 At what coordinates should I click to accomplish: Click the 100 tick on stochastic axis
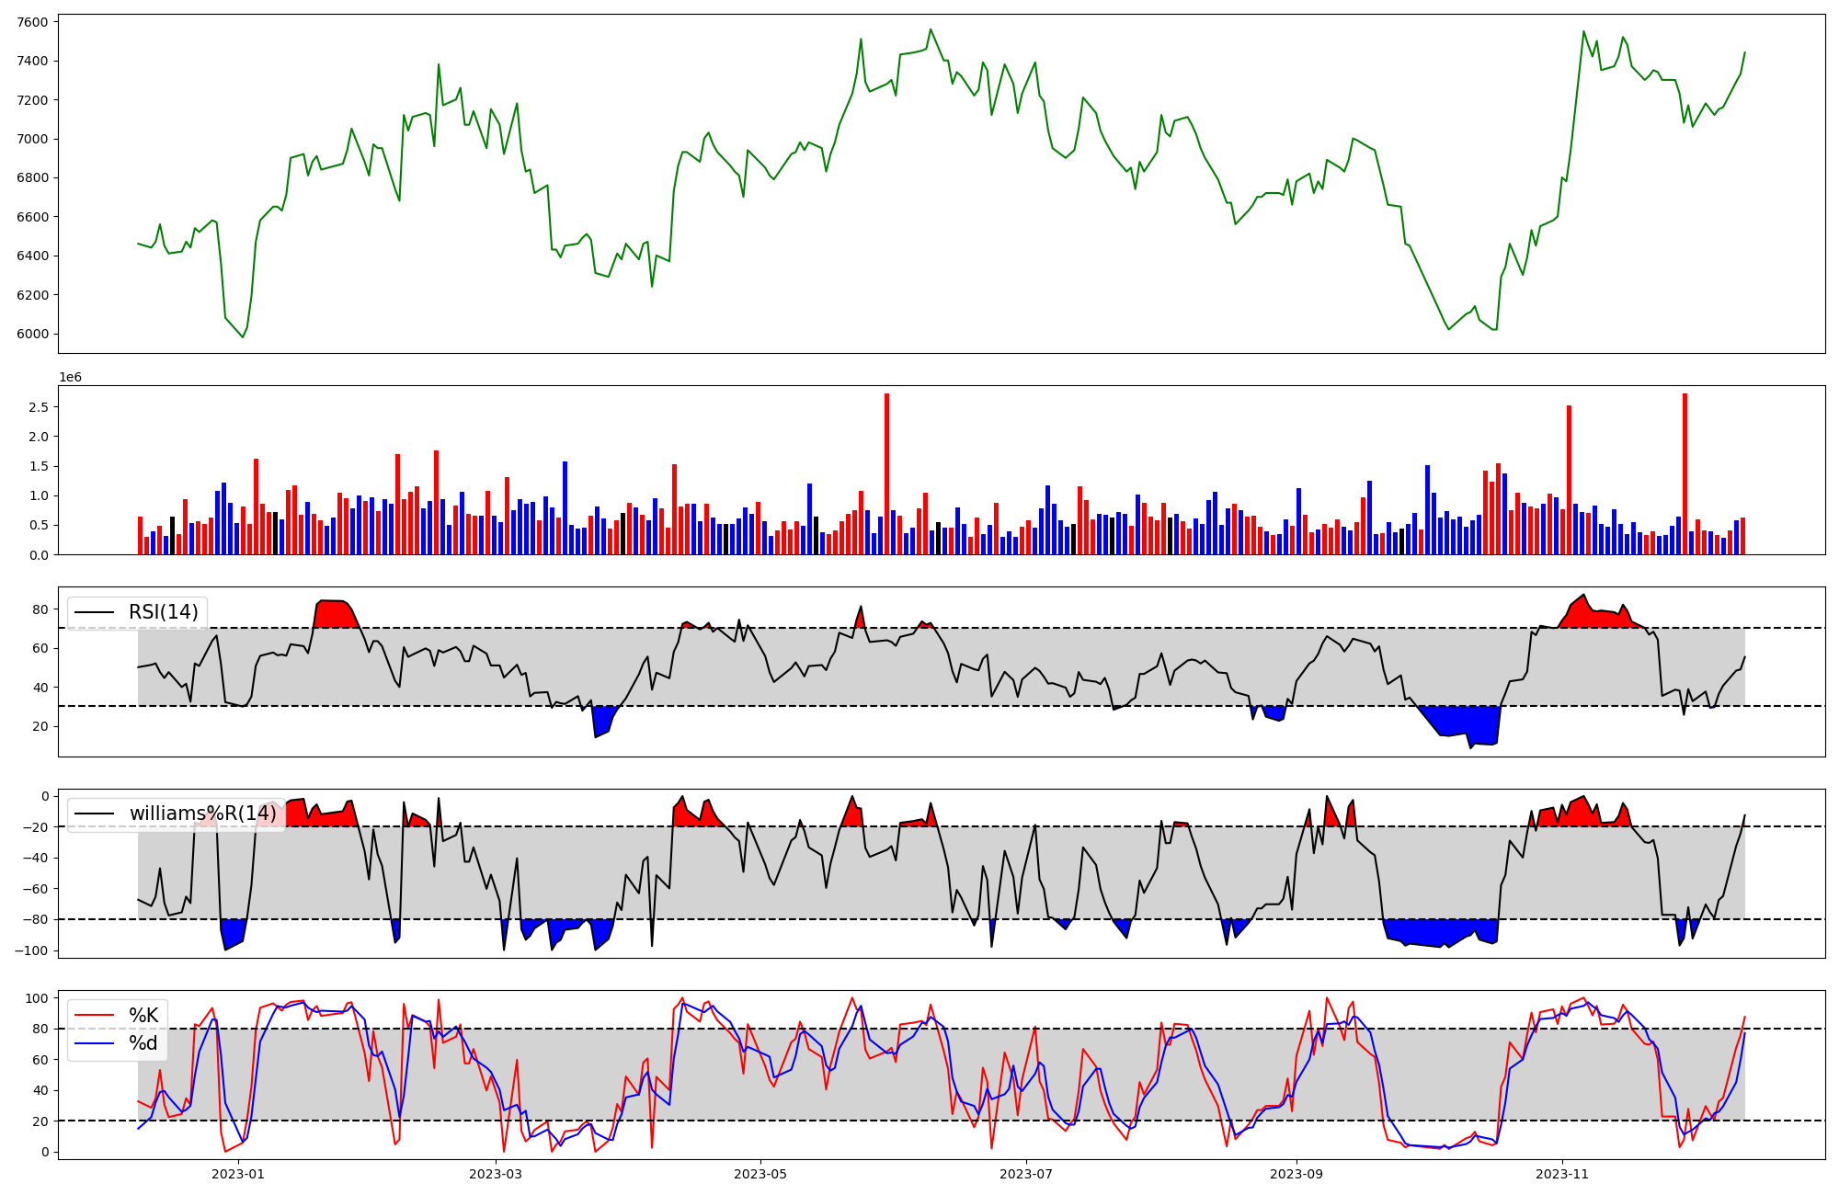tap(37, 998)
